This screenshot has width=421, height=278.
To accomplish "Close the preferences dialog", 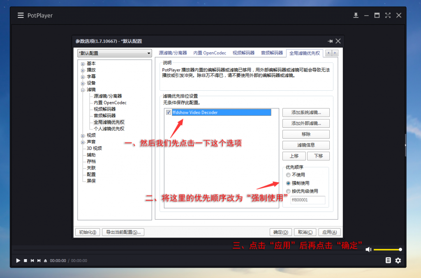I will (338, 41).
